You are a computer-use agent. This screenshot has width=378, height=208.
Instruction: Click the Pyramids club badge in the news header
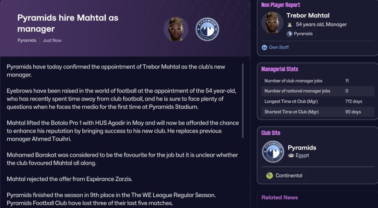[207, 29]
